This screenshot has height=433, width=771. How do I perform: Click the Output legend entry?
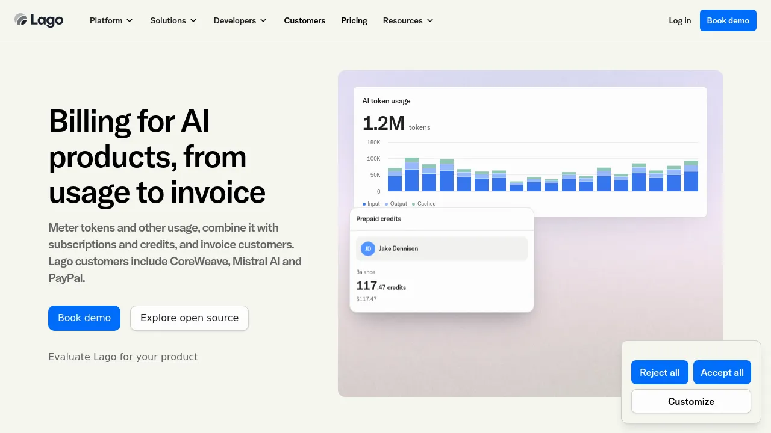396,204
